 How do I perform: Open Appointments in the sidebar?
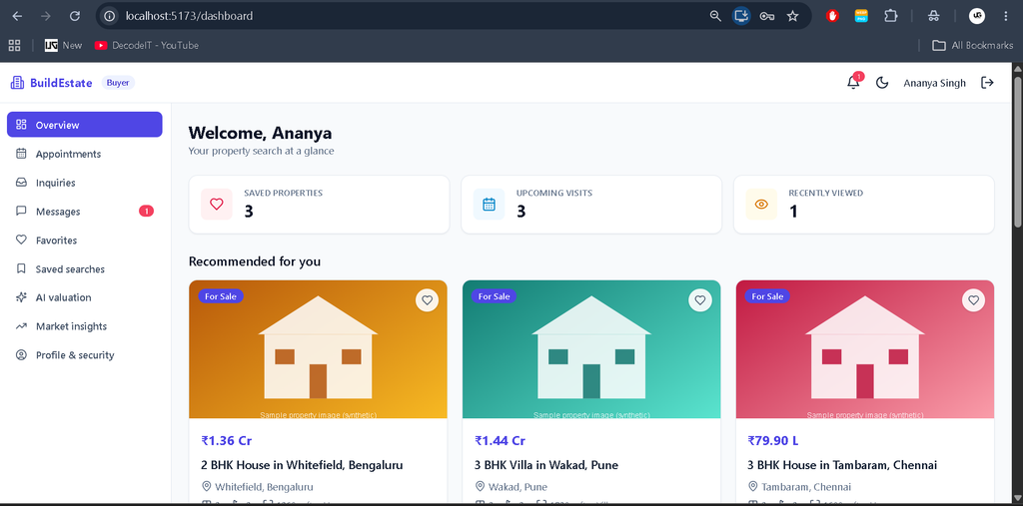click(85, 154)
